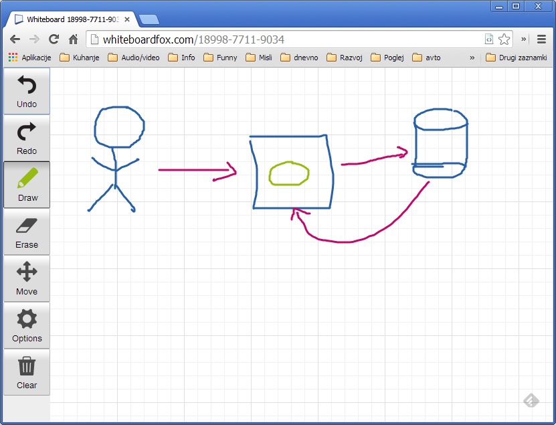Open the Kuhanje bookmarks folder
This screenshot has width=556, height=425.
point(79,58)
